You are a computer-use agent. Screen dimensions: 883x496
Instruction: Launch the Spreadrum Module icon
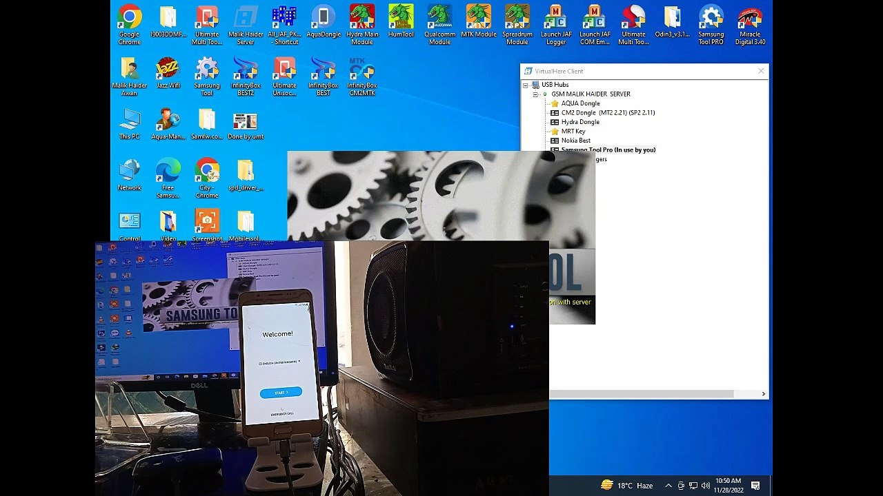(517, 25)
